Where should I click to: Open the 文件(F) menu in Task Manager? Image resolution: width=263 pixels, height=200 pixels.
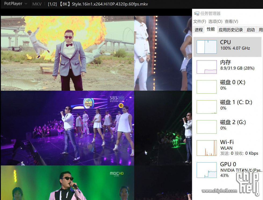200,21
